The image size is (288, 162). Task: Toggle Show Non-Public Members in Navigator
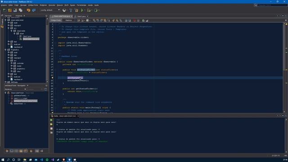coord(21,151)
